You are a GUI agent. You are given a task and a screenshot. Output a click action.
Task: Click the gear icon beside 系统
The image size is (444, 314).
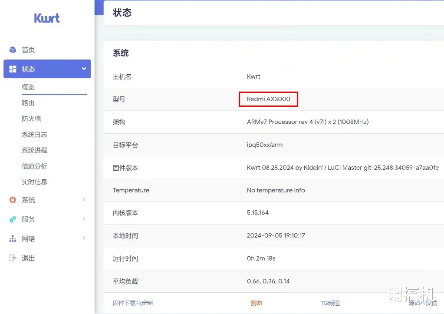13,200
